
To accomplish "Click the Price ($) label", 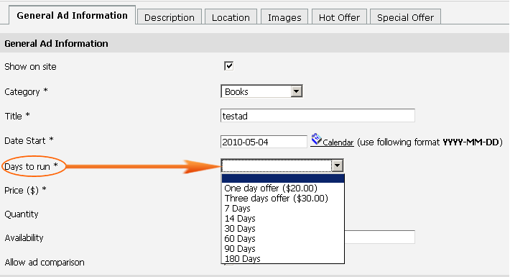I will point(25,191).
